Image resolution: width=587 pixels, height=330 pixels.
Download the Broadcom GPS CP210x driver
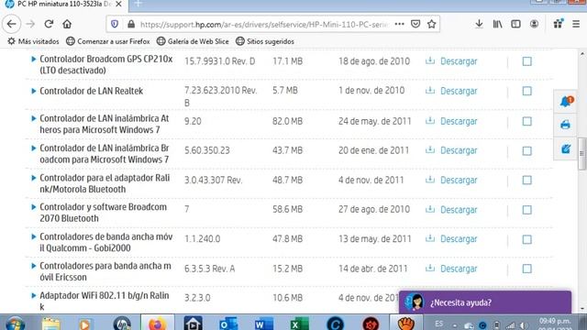(451, 61)
